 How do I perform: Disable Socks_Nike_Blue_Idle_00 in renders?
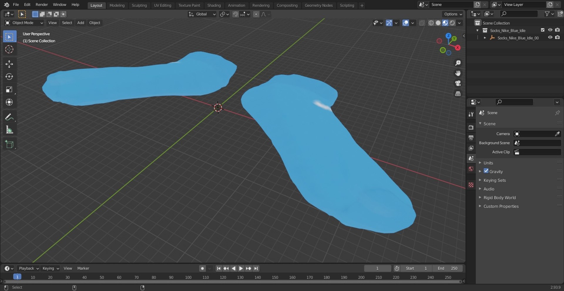pyautogui.click(x=557, y=37)
